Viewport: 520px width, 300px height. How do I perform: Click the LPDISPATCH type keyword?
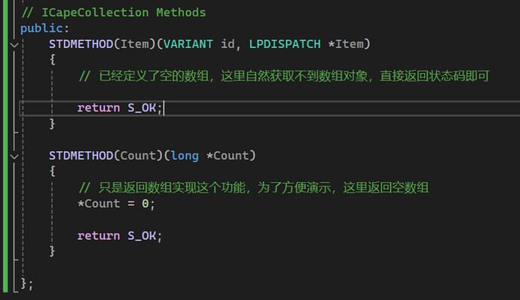[285, 44]
